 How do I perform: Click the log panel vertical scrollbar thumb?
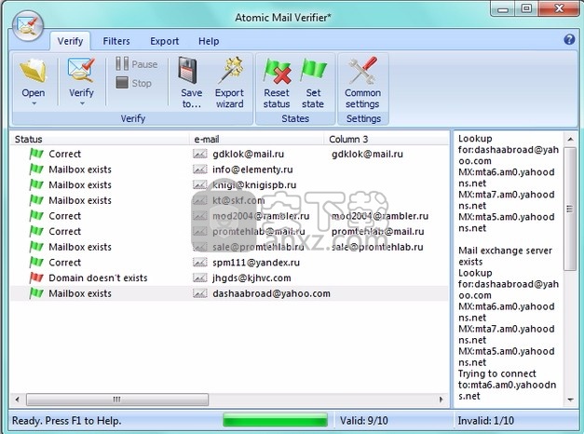570,209
